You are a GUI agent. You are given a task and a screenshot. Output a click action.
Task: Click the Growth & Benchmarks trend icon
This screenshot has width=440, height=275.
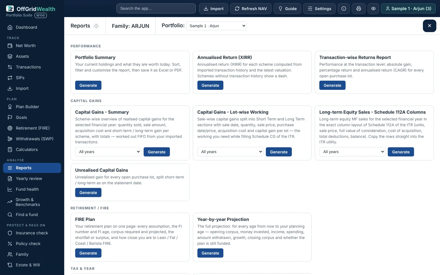click(x=10, y=202)
